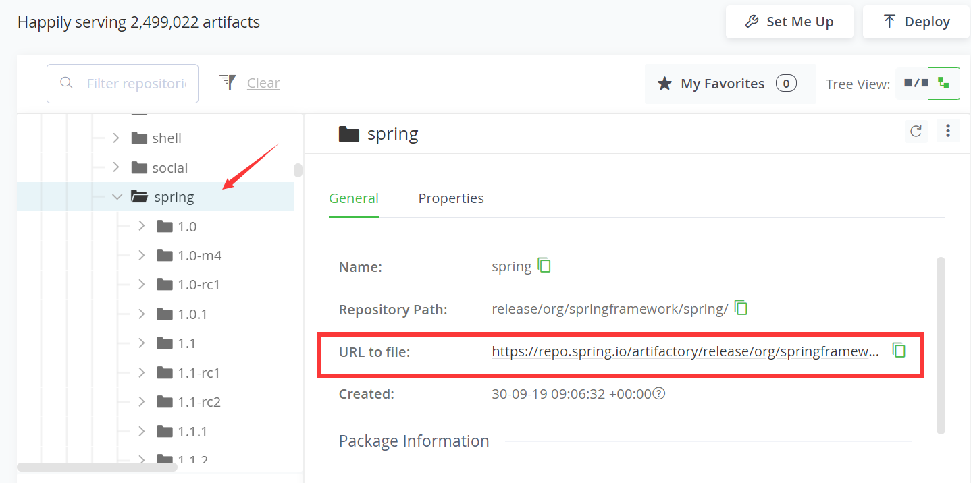Collapse the spring folder
This screenshot has height=483, width=971.
[x=117, y=197]
